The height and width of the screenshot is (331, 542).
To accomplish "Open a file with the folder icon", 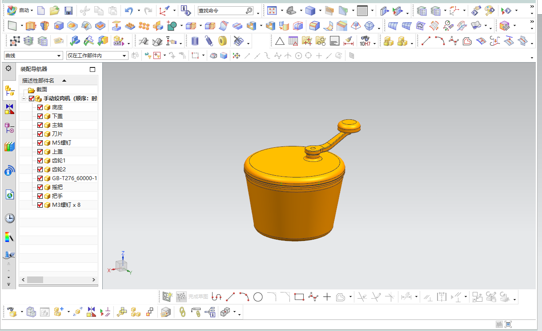I will click(55, 10).
